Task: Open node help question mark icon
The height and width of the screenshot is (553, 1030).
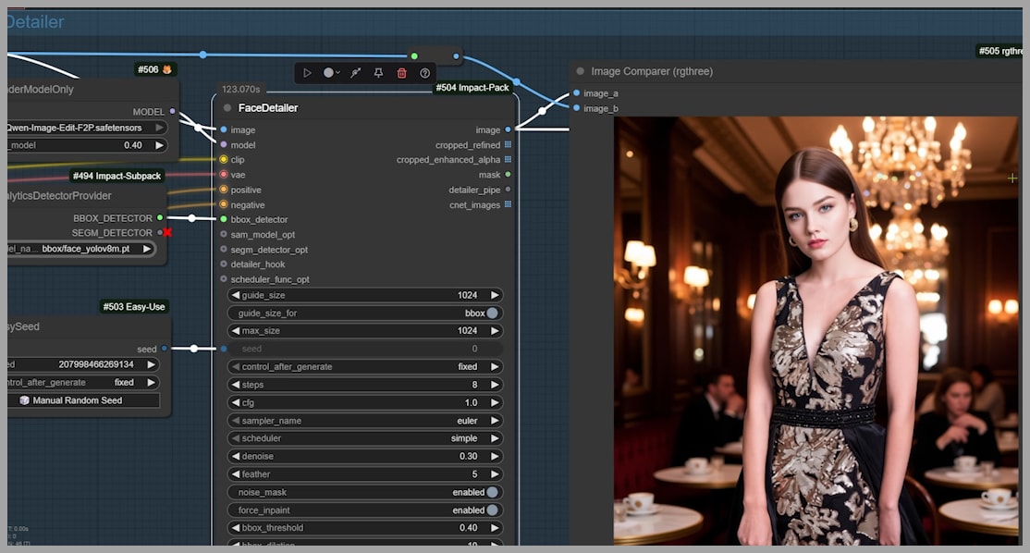Action: (425, 73)
